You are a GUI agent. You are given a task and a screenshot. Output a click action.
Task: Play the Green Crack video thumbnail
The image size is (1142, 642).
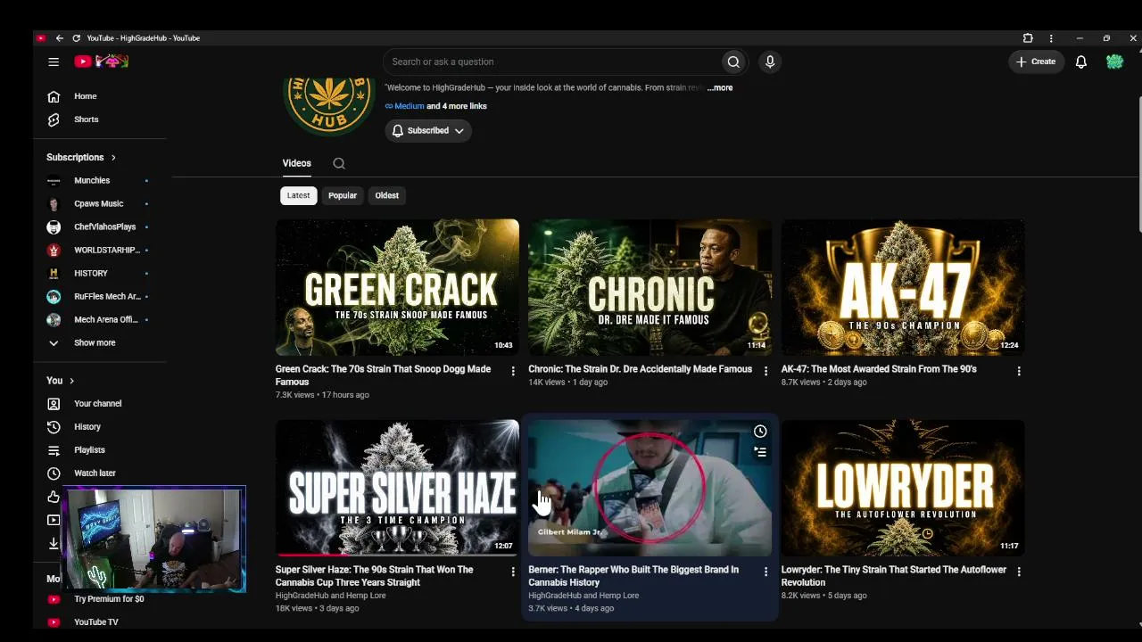point(397,287)
